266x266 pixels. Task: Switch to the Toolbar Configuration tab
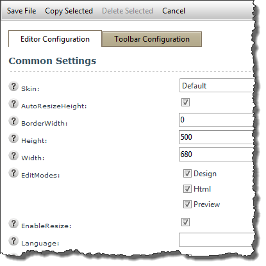(x=152, y=39)
